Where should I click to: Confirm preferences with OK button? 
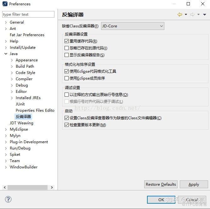coord(161,200)
